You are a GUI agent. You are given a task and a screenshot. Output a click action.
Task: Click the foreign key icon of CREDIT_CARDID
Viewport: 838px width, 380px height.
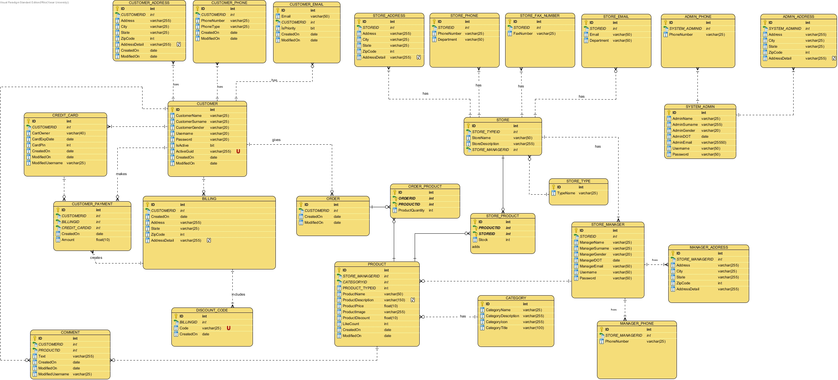[x=58, y=228]
